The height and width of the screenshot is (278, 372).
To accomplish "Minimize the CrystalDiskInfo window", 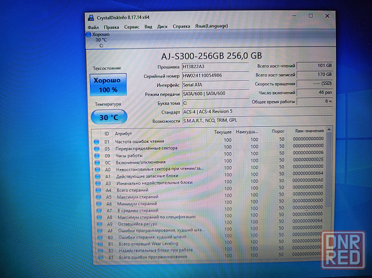I will (x=294, y=16).
